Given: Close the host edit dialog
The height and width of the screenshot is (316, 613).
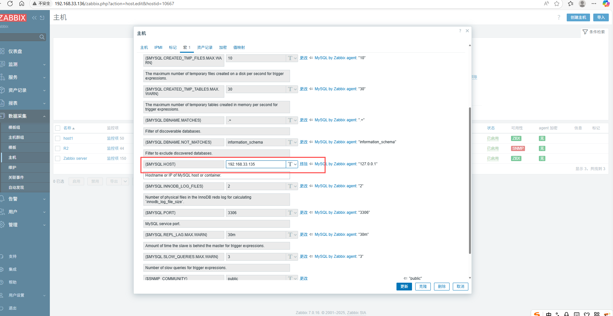Looking at the screenshot, I should (x=467, y=31).
